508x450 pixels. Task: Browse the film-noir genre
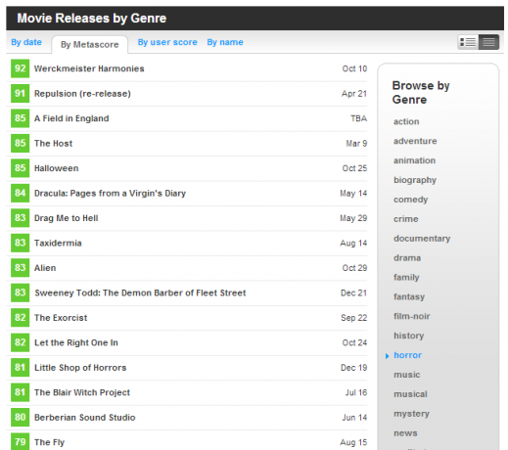click(x=412, y=316)
